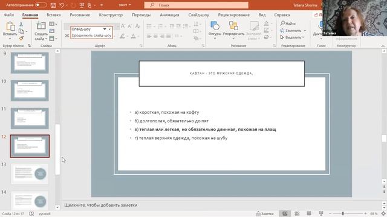Click the zoom slider handle

[x=343, y=213]
